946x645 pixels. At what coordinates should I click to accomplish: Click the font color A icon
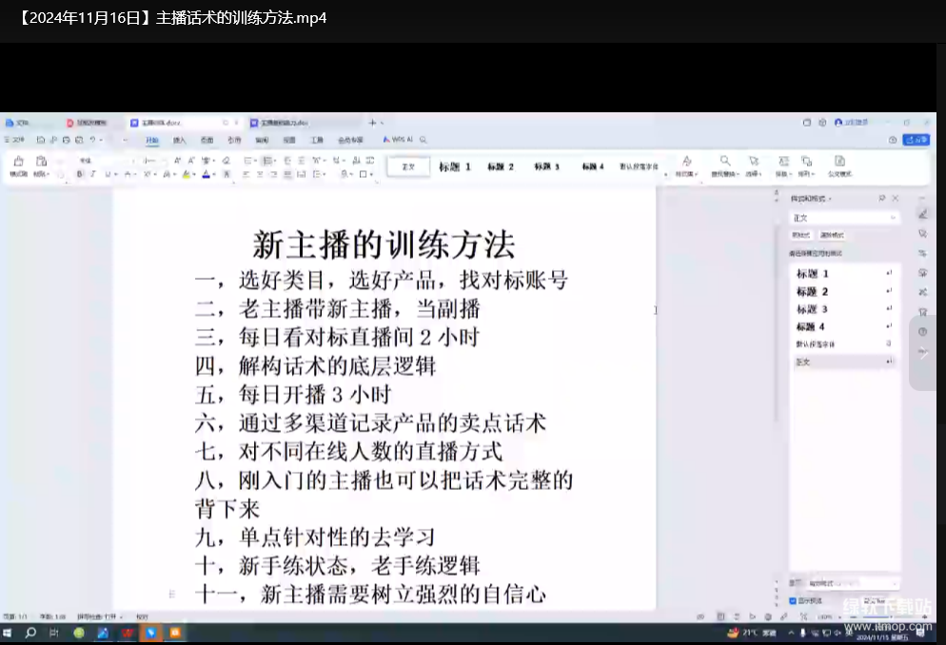(205, 175)
